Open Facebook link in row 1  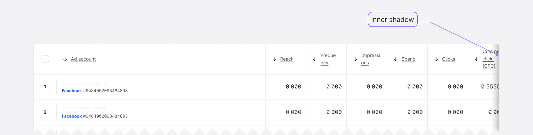point(72,91)
